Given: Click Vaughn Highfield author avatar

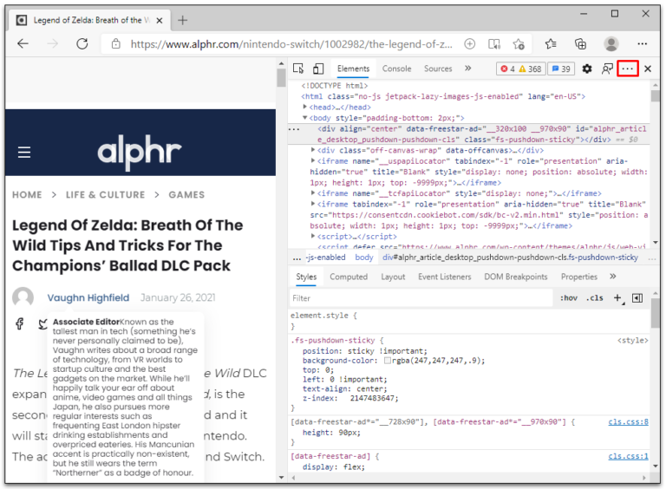Looking at the screenshot, I should tap(23, 297).
